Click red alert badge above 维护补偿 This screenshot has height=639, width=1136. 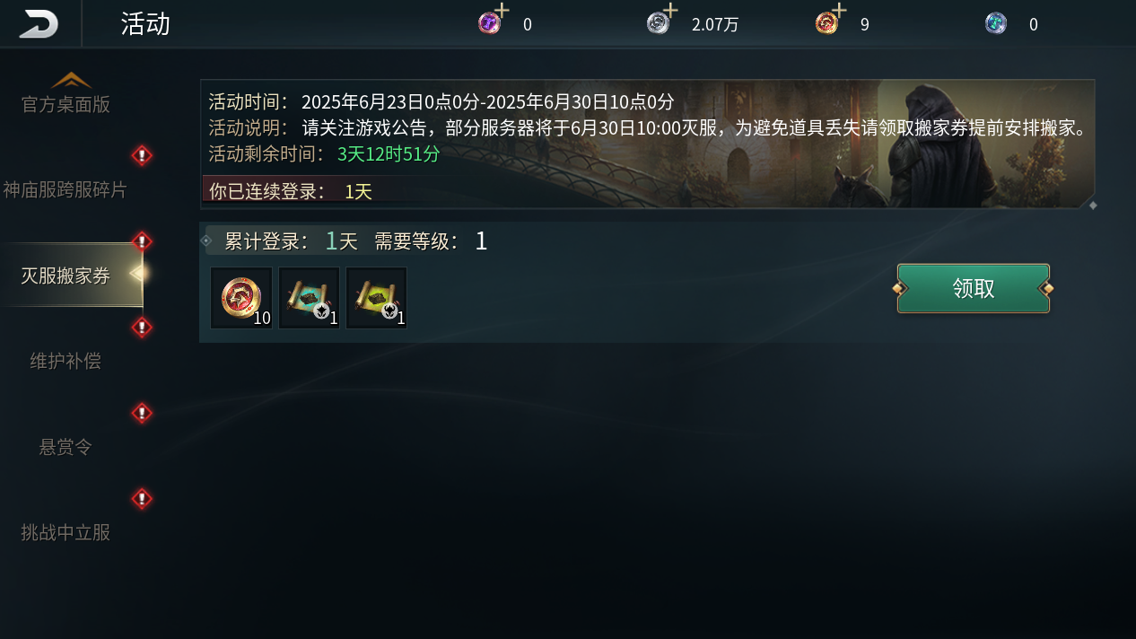click(142, 328)
